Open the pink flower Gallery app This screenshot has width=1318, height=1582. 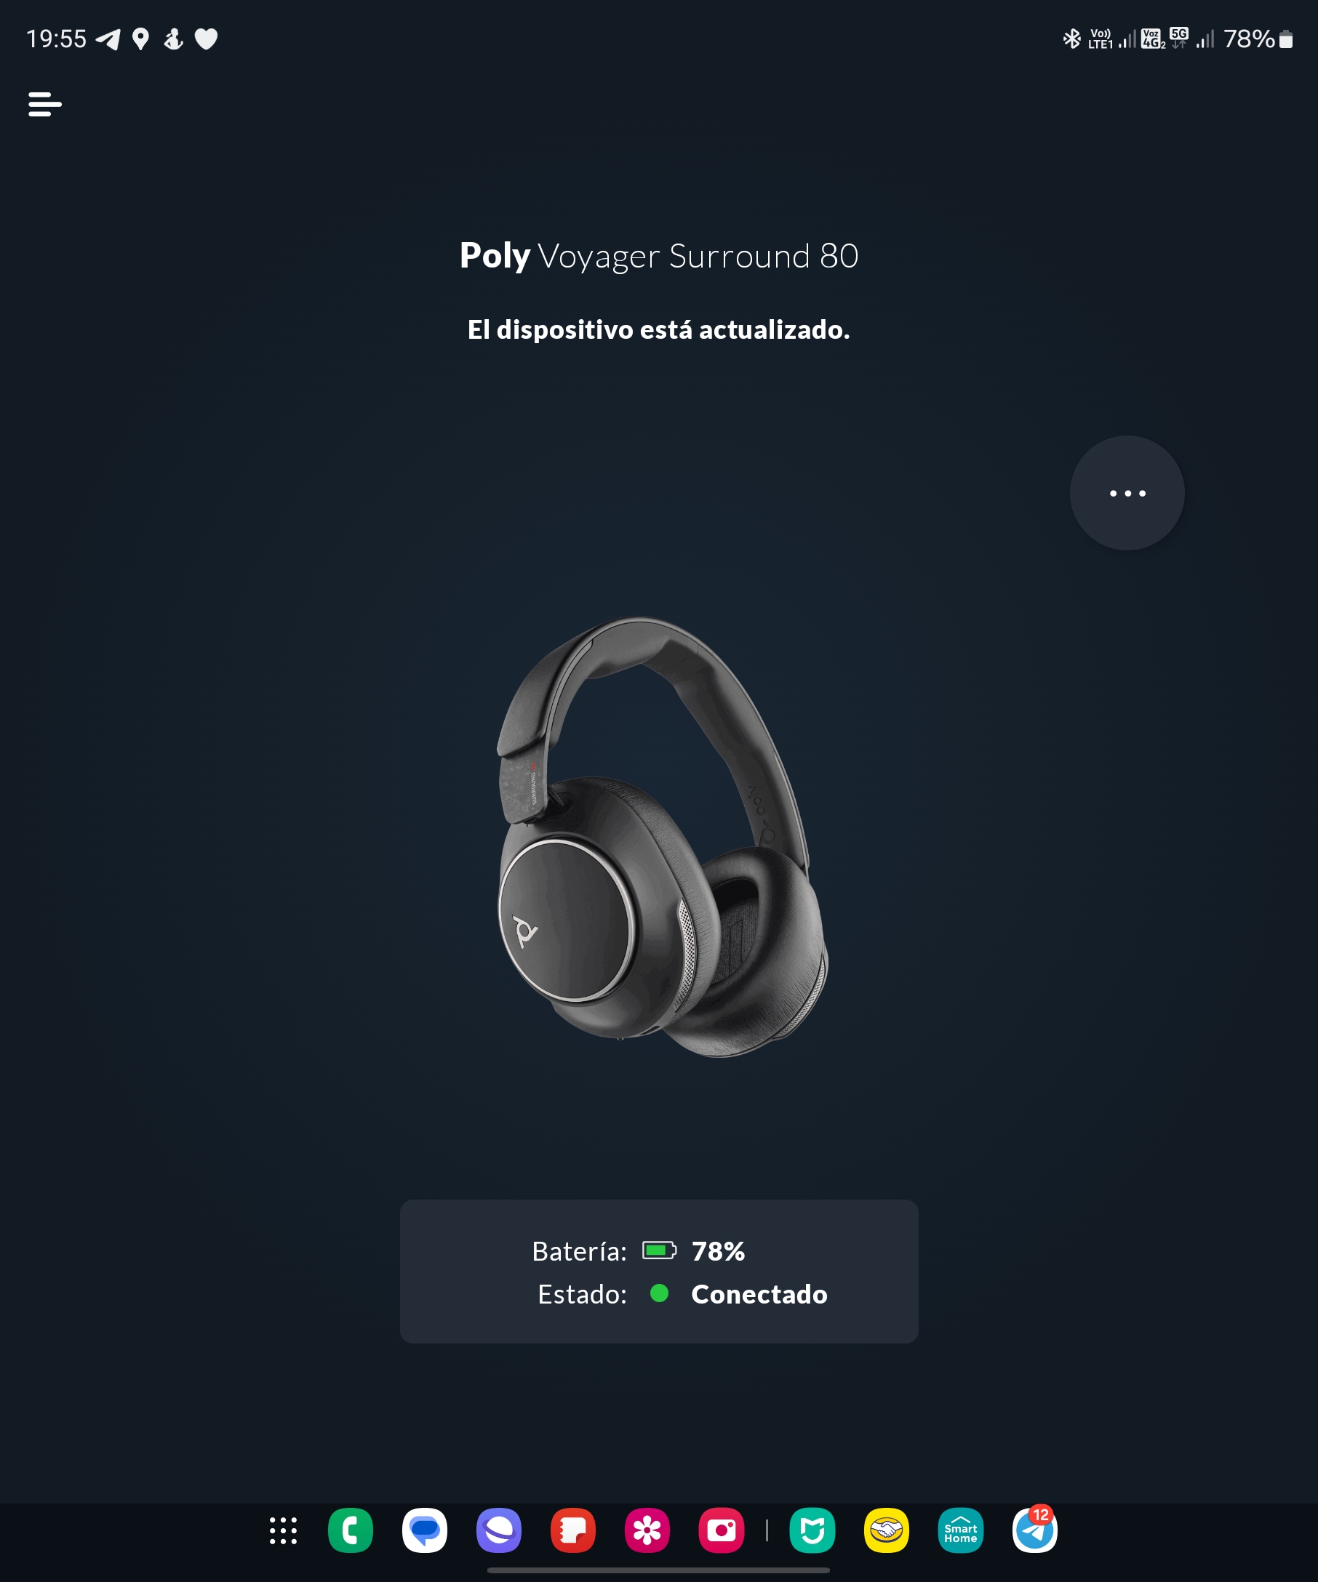tap(647, 1530)
